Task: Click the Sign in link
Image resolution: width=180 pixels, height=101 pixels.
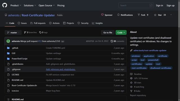Action: [159, 5]
